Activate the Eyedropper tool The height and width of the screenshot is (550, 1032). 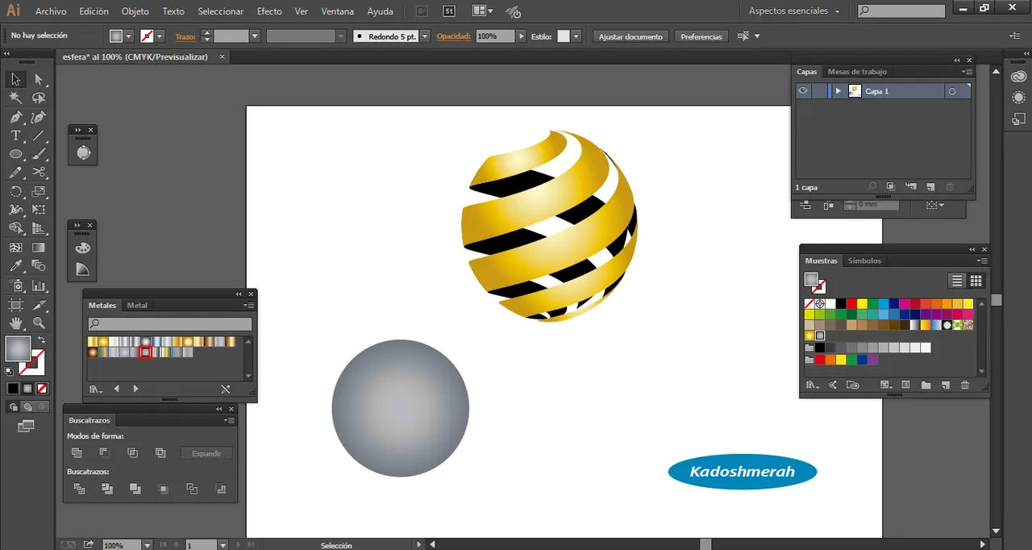click(15, 265)
